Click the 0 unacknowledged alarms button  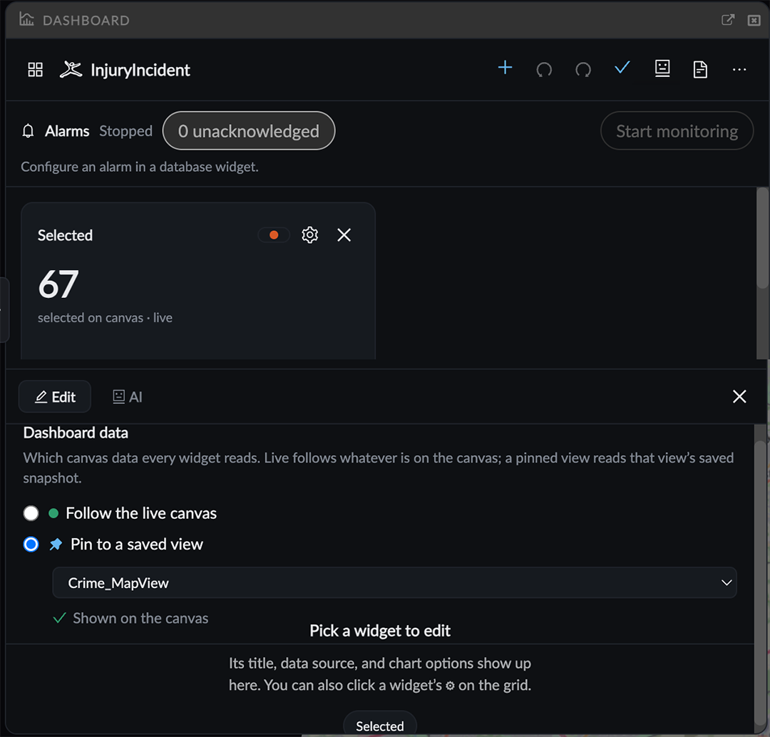click(249, 130)
